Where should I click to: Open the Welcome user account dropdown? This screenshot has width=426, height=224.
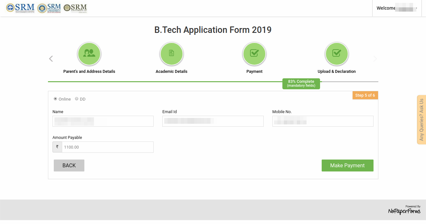click(397, 8)
